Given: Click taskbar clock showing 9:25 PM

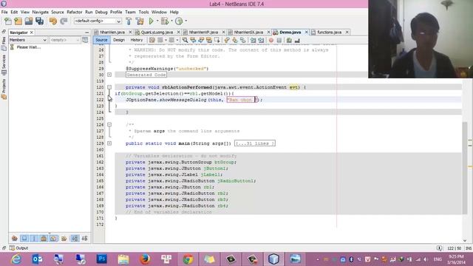Looking at the screenshot, I should (x=456, y=259).
